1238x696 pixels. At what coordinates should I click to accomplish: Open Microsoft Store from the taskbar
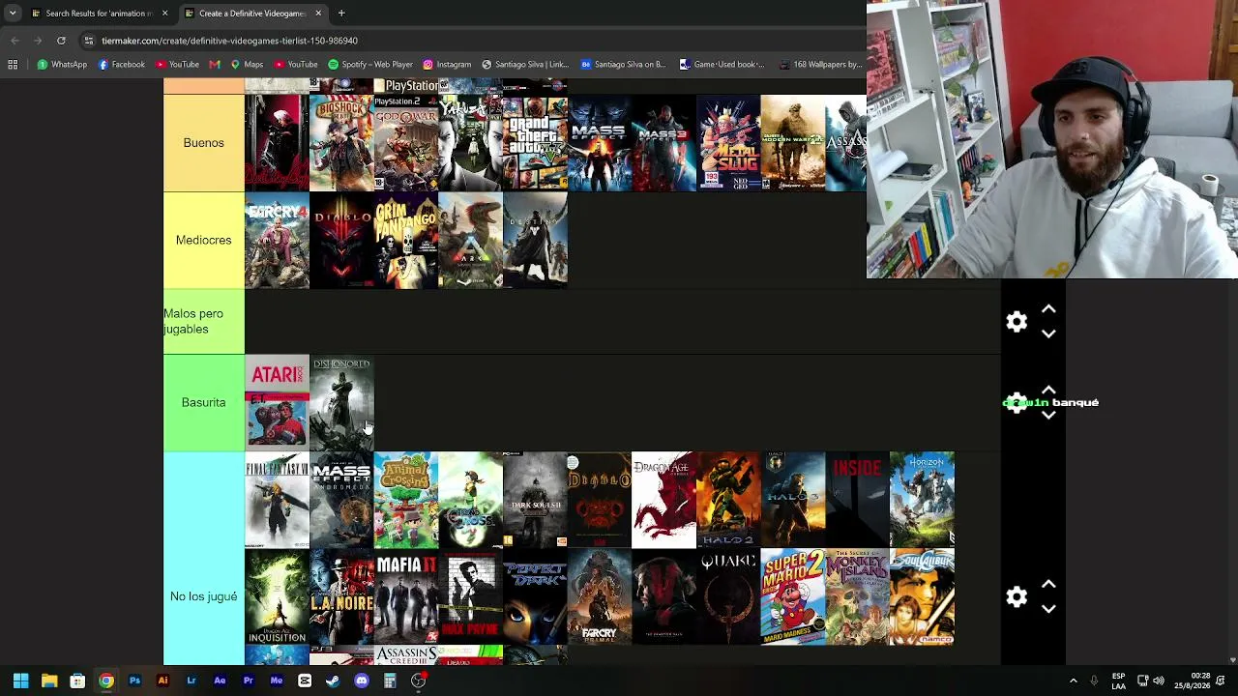point(77,681)
